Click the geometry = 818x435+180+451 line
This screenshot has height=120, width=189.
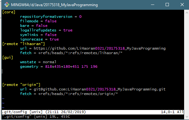[x=59, y=66]
